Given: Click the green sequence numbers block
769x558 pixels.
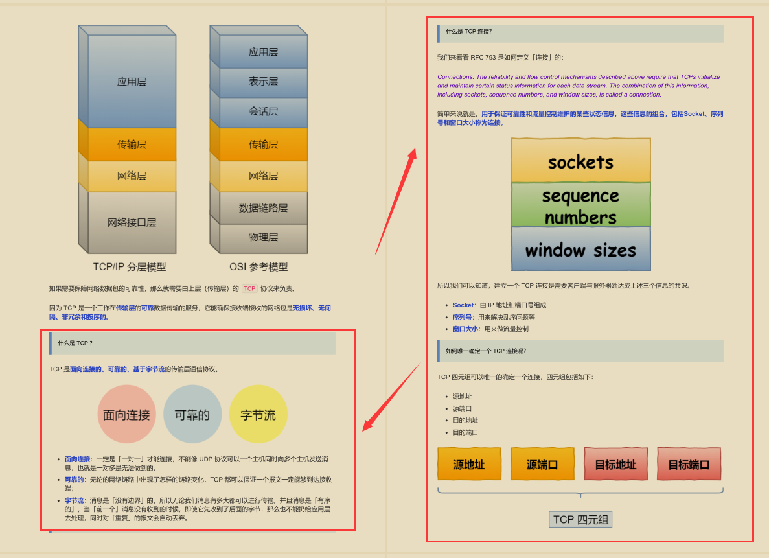Looking at the screenshot, I should [x=580, y=205].
